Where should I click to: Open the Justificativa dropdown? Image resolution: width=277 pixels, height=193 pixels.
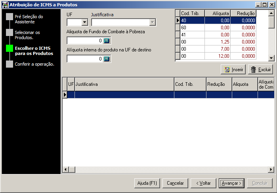[152, 23]
